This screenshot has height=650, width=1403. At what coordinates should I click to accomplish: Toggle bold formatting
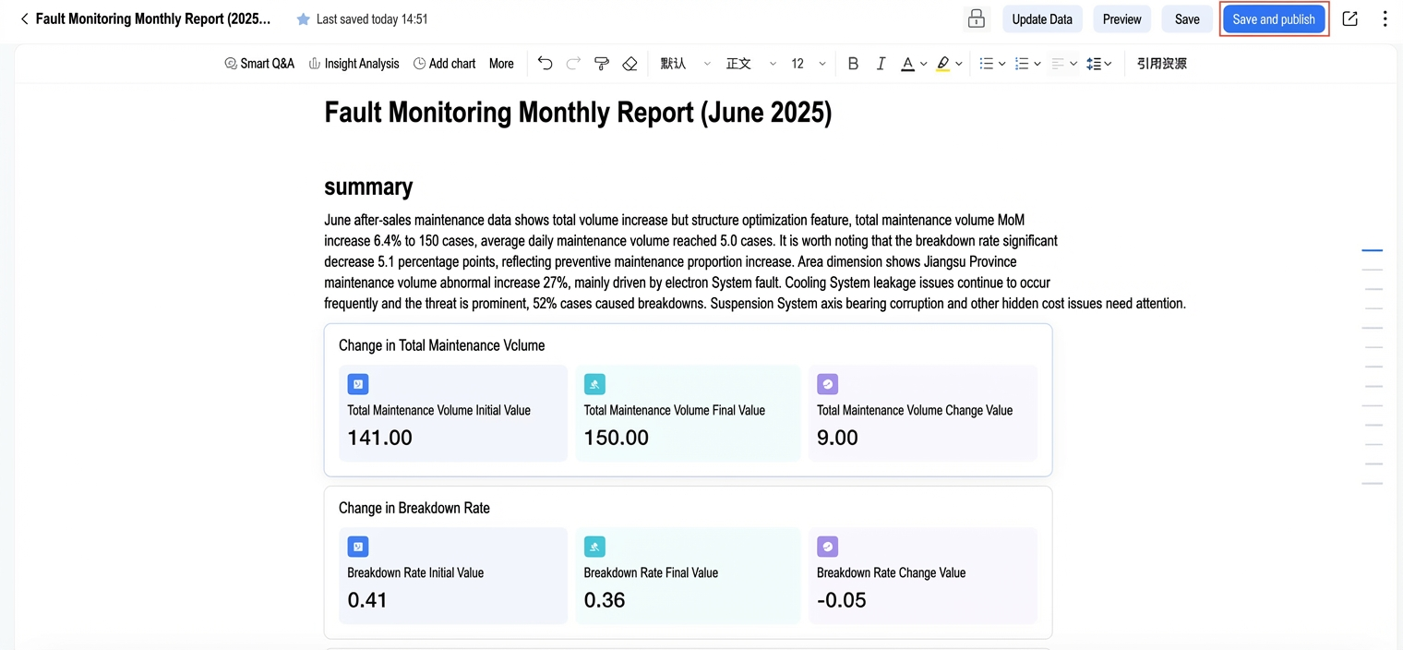point(853,64)
